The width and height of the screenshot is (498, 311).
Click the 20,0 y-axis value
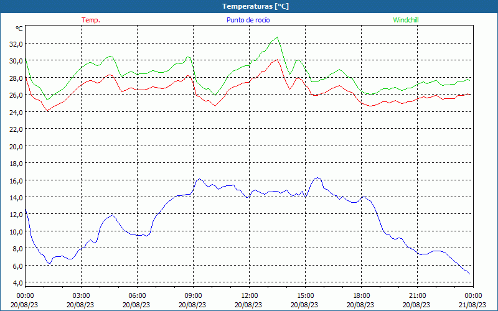(x=16, y=147)
